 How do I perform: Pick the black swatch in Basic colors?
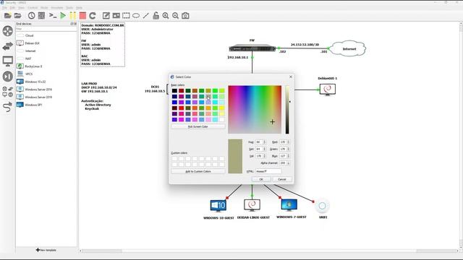click(x=174, y=91)
